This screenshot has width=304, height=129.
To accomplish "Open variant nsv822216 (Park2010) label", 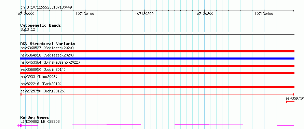I will [x=41, y=84].
